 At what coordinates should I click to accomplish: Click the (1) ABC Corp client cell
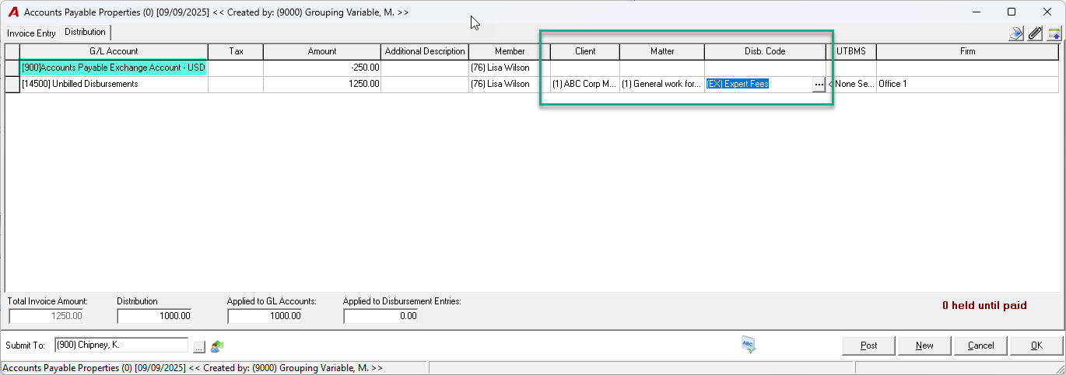[585, 84]
